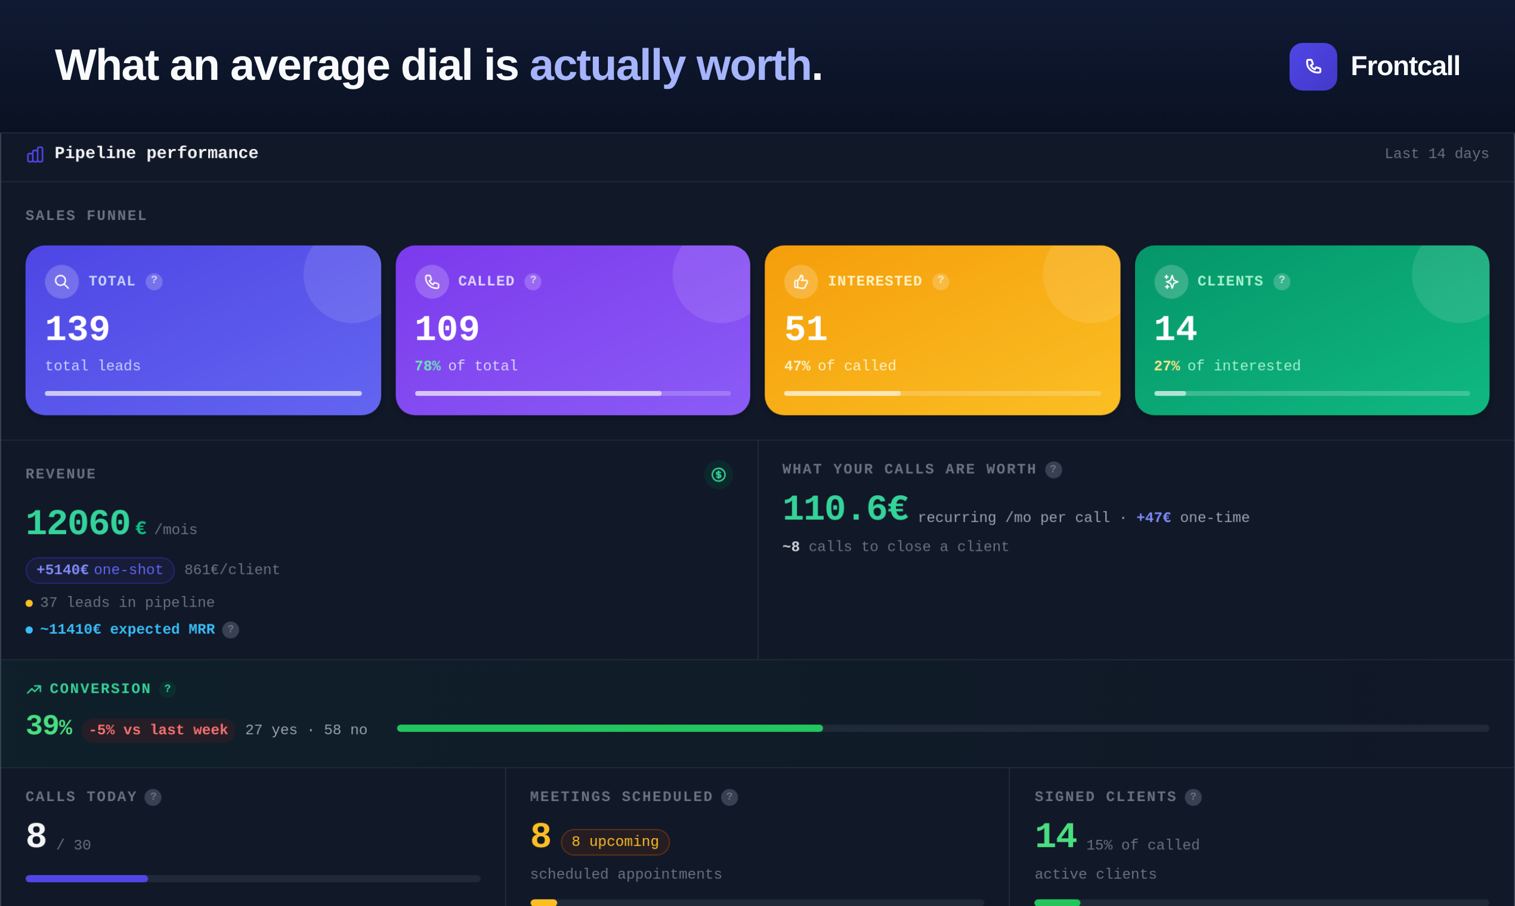Click the Last 14 days period label
This screenshot has height=906, width=1515.
[1436, 154]
